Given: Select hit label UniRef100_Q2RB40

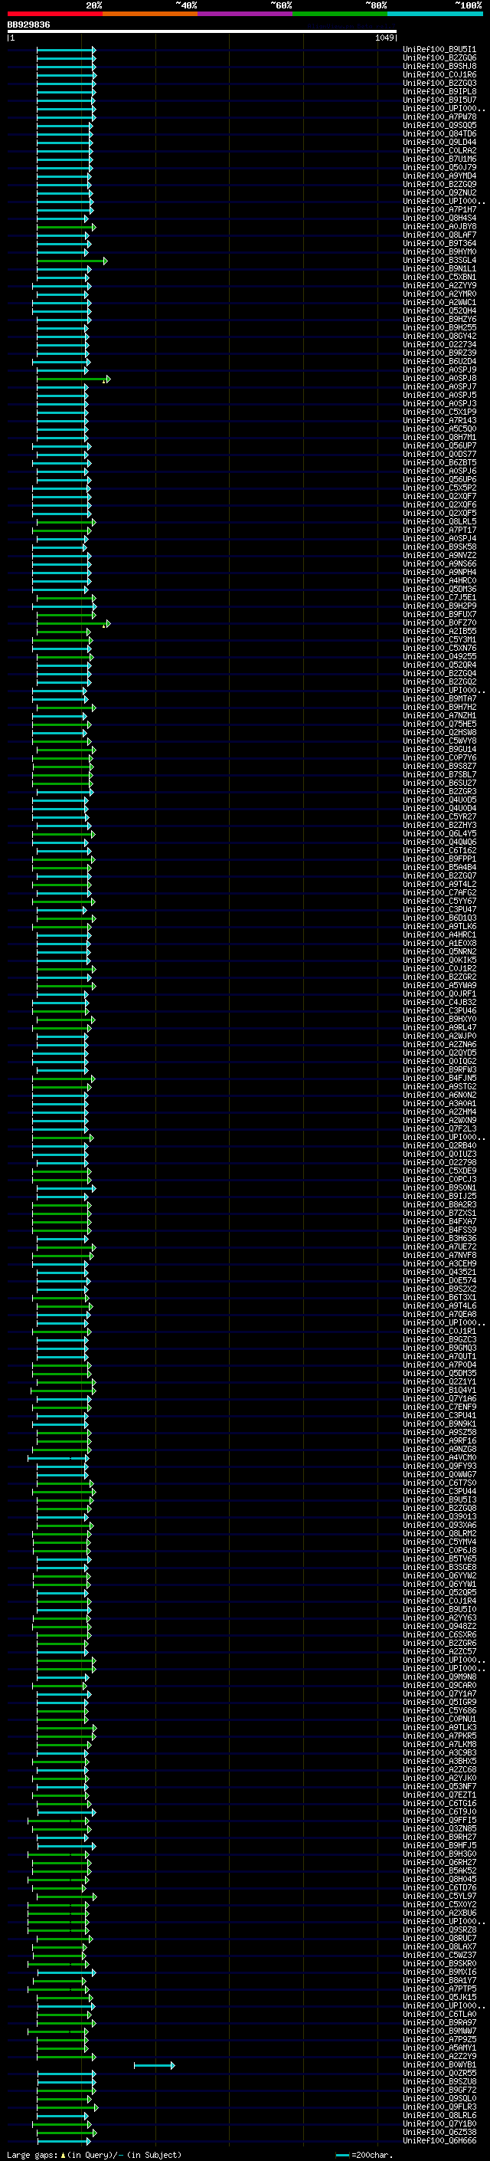Looking at the screenshot, I should point(439,1146).
